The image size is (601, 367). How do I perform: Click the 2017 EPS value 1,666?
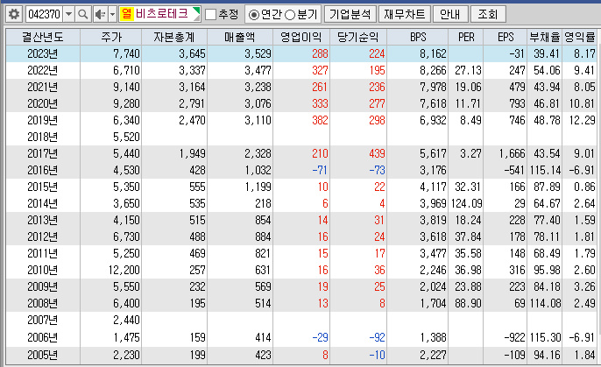[512, 153]
